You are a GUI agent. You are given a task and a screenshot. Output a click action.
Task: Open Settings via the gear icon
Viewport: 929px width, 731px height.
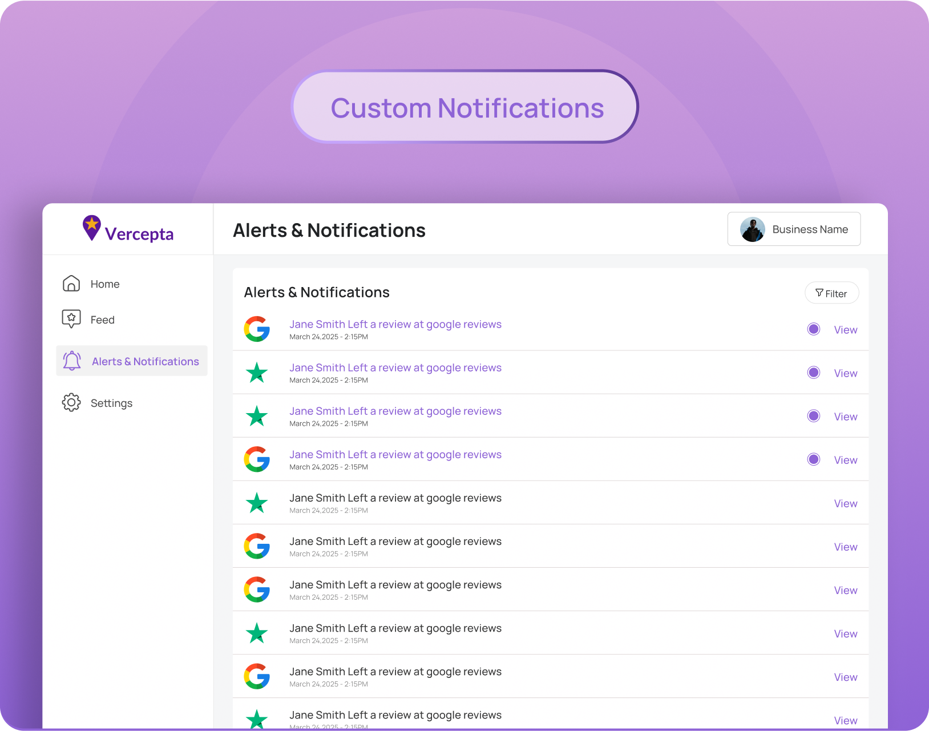[71, 402]
